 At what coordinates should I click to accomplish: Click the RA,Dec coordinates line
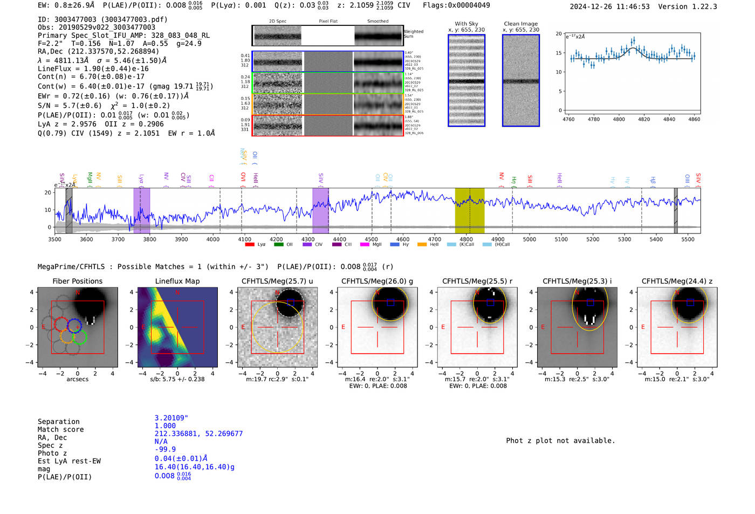pos(98,52)
